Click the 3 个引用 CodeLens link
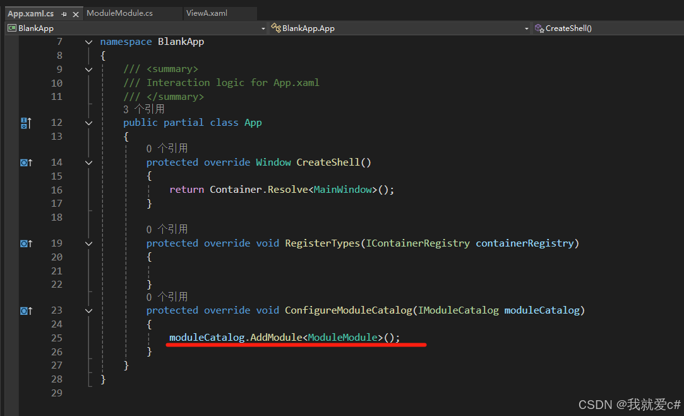This screenshot has height=416, width=684. coord(141,109)
